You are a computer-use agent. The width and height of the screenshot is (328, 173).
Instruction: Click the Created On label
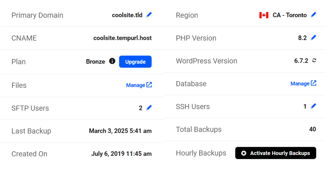[x=29, y=154]
